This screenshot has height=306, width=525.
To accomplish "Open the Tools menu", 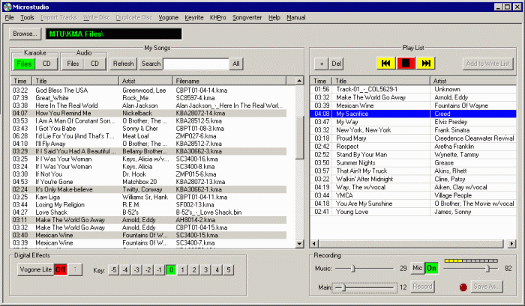I will [27, 16].
